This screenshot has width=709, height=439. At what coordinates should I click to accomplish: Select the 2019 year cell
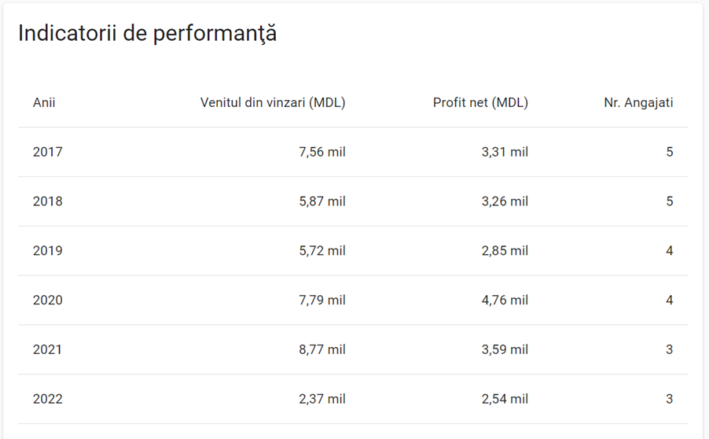(47, 251)
